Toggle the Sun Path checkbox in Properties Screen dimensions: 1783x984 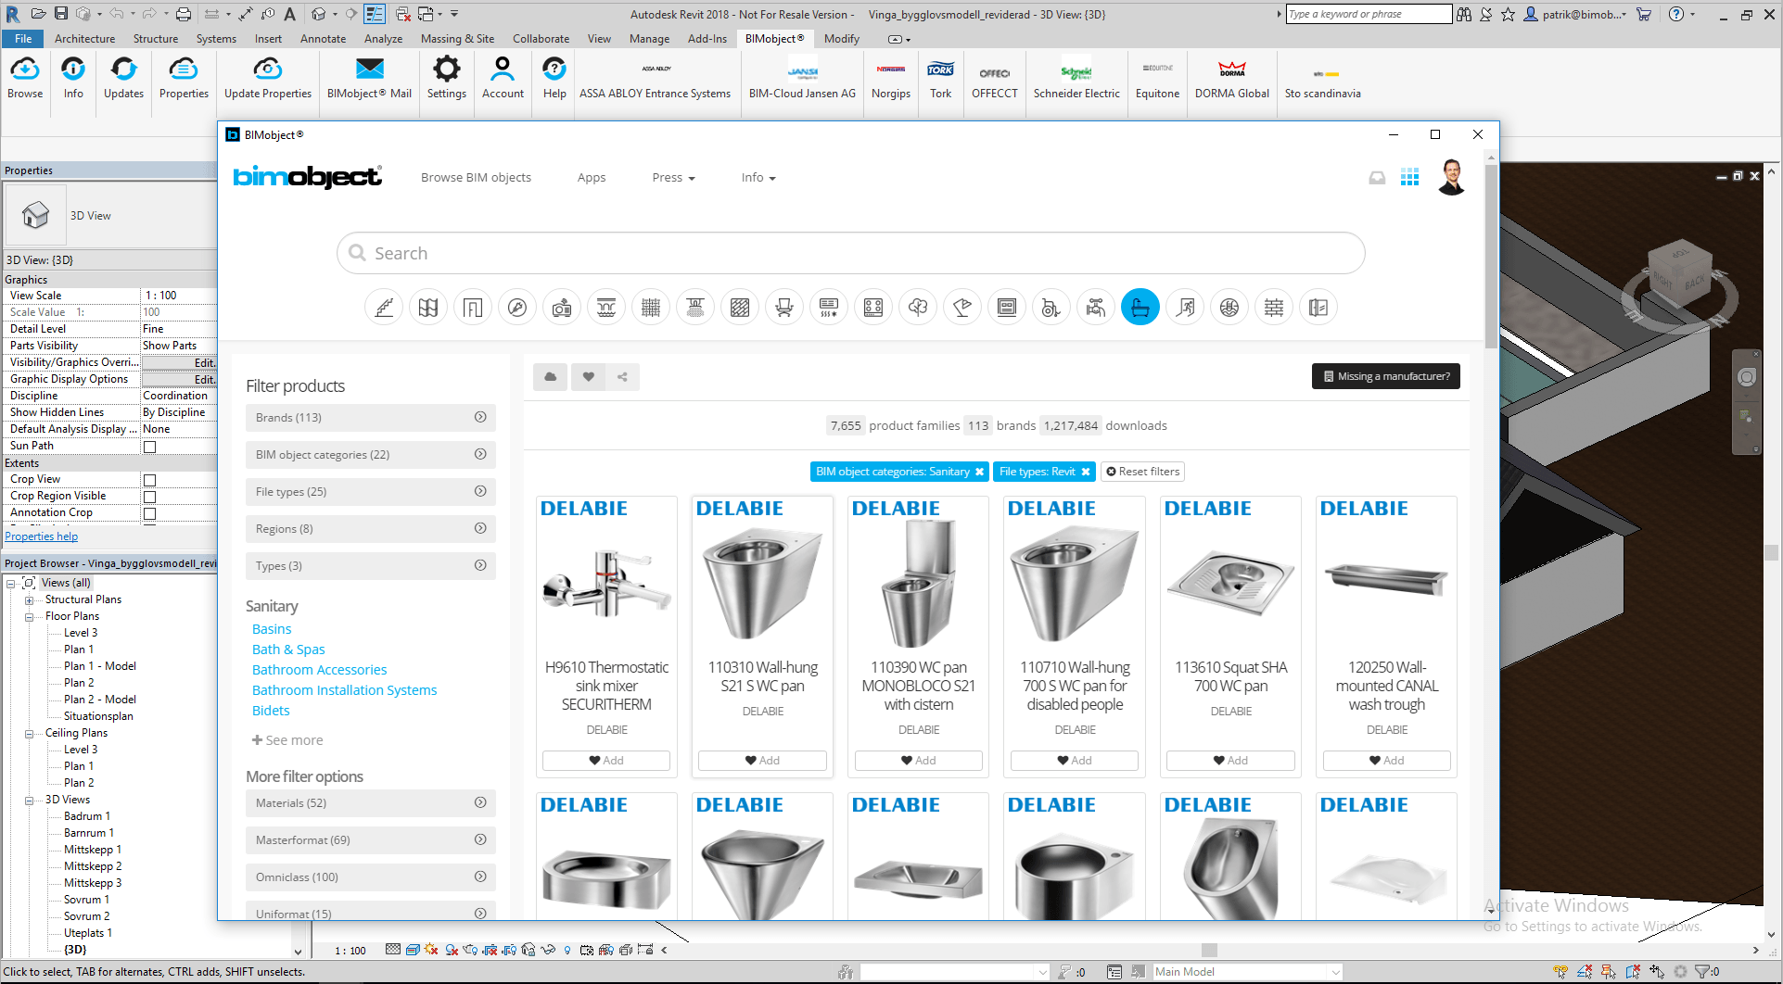tap(149, 446)
